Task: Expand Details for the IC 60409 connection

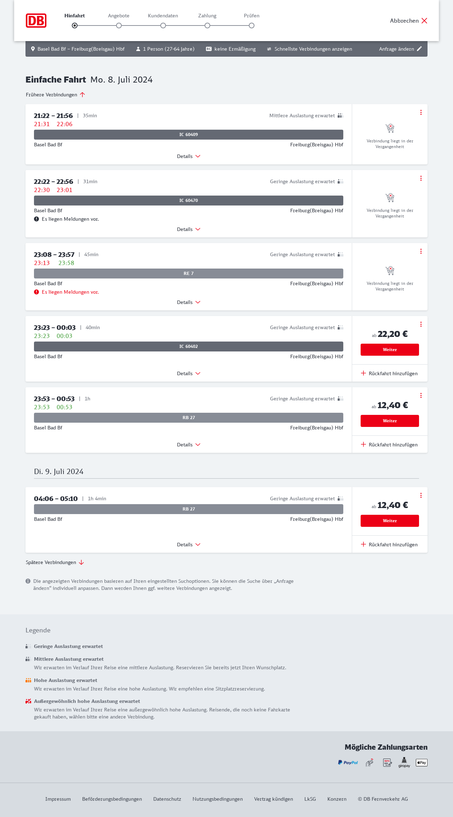Action: [188, 156]
